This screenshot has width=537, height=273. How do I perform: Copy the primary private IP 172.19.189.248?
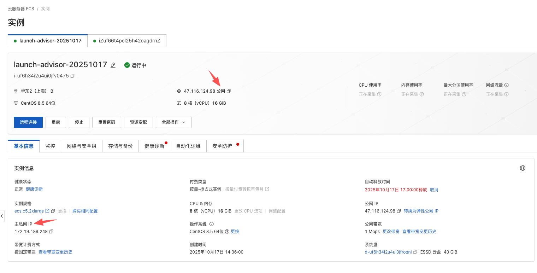[x=51, y=232]
